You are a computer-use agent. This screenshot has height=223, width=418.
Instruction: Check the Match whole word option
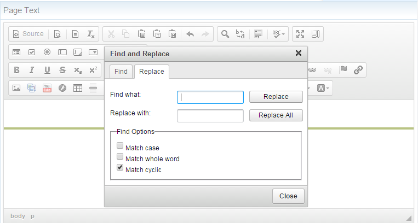120,157
